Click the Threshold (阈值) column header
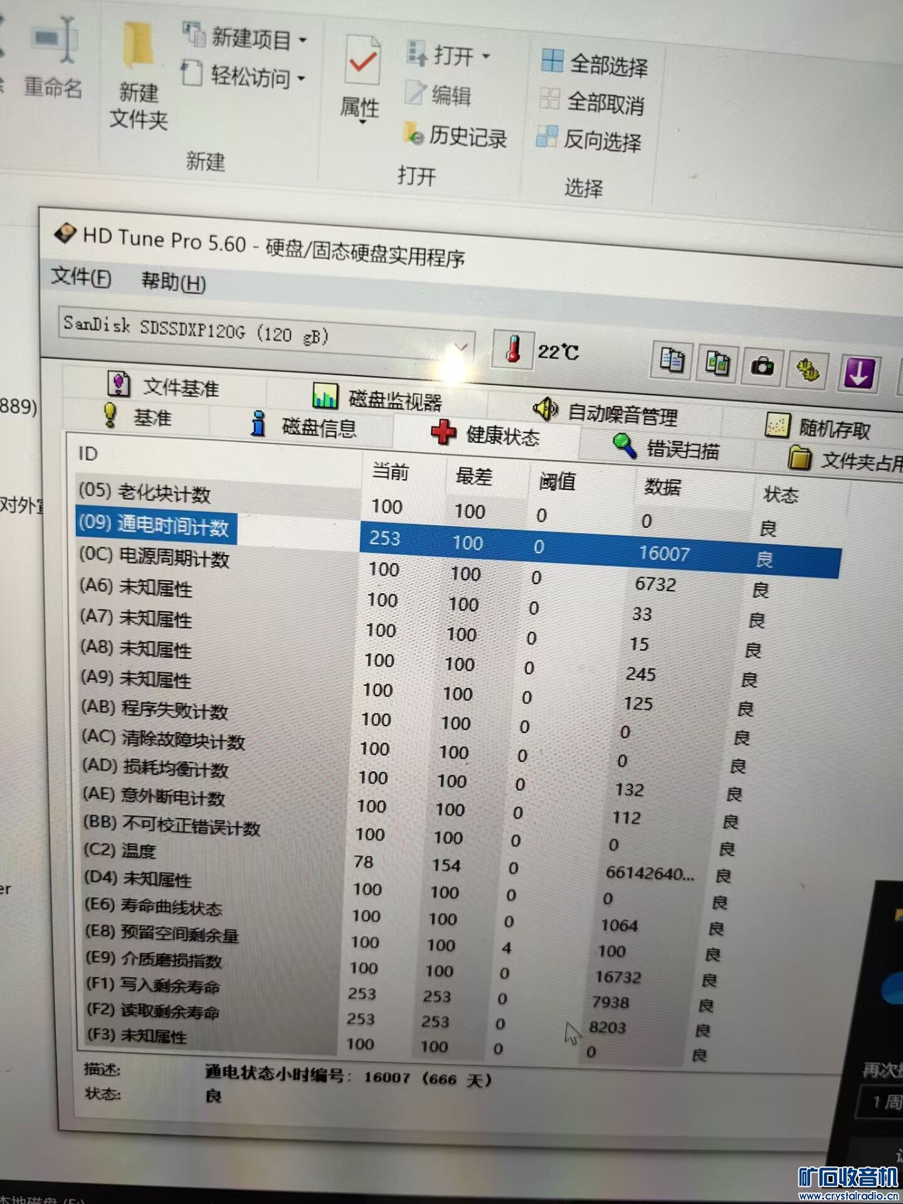Viewport: 903px width, 1204px height. click(x=557, y=482)
